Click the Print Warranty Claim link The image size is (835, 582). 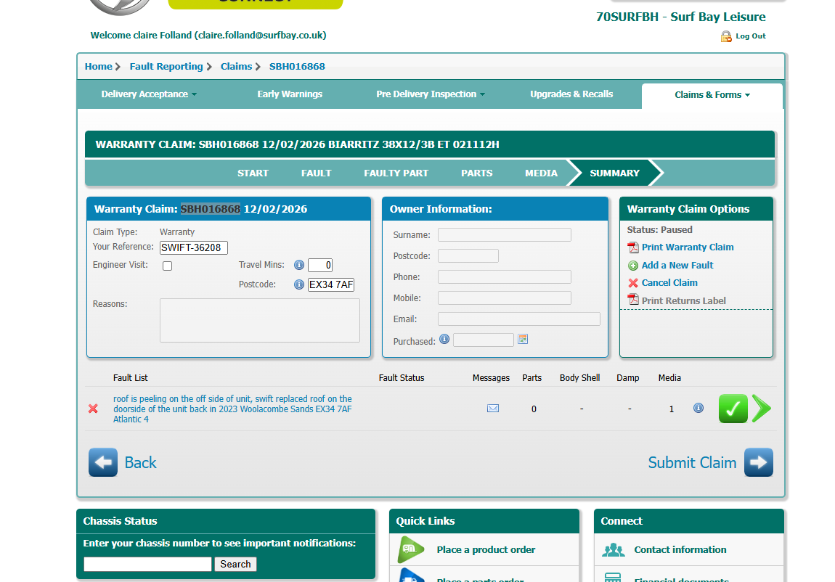(x=688, y=247)
